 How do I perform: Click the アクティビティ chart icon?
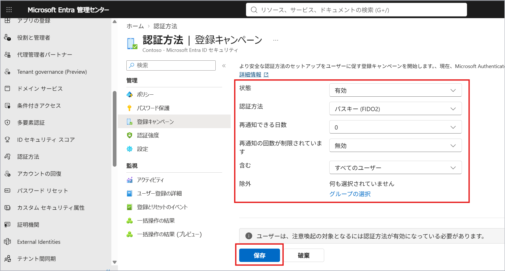(x=130, y=180)
